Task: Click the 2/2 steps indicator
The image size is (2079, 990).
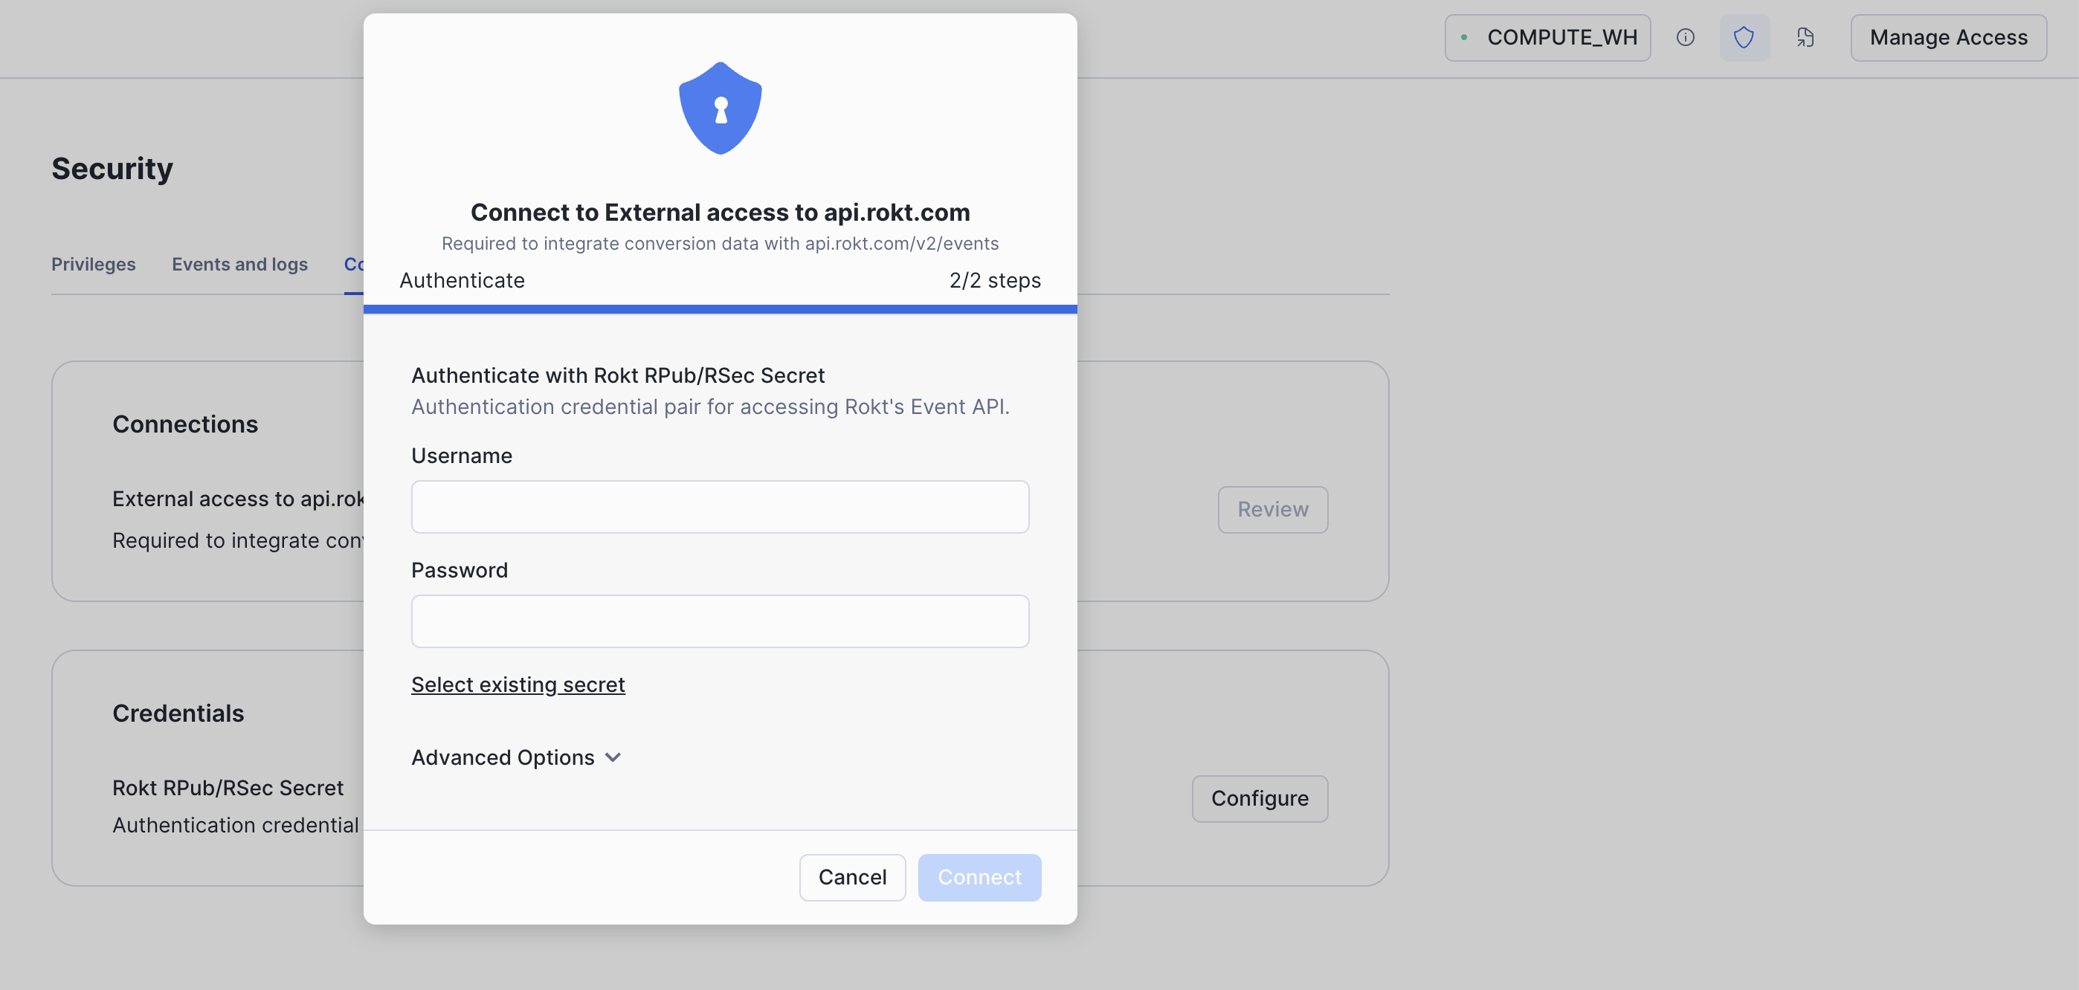Action: pyautogui.click(x=994, y=280)
